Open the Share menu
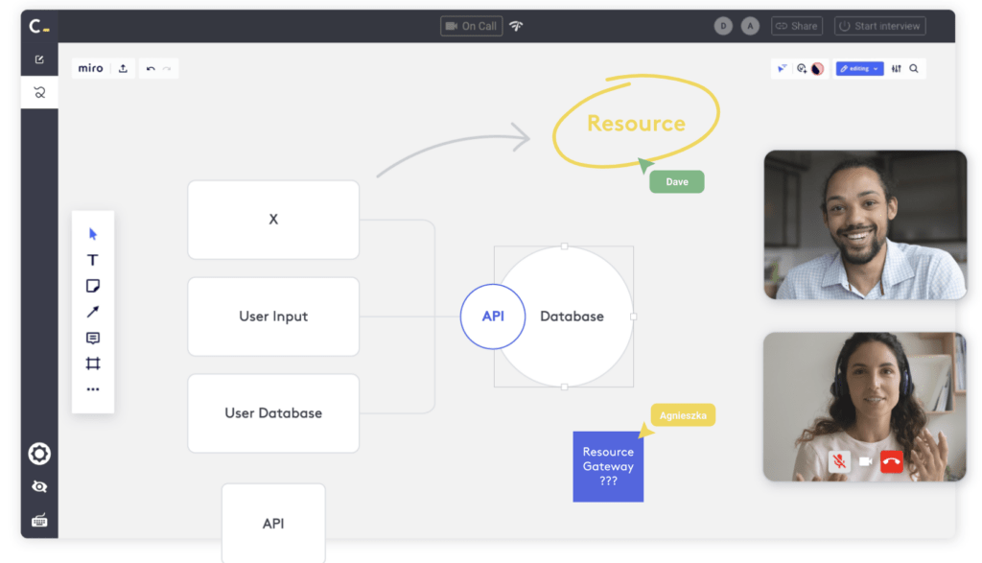The image size is (982, 563). pyautogui.click(x=796, y=26)
